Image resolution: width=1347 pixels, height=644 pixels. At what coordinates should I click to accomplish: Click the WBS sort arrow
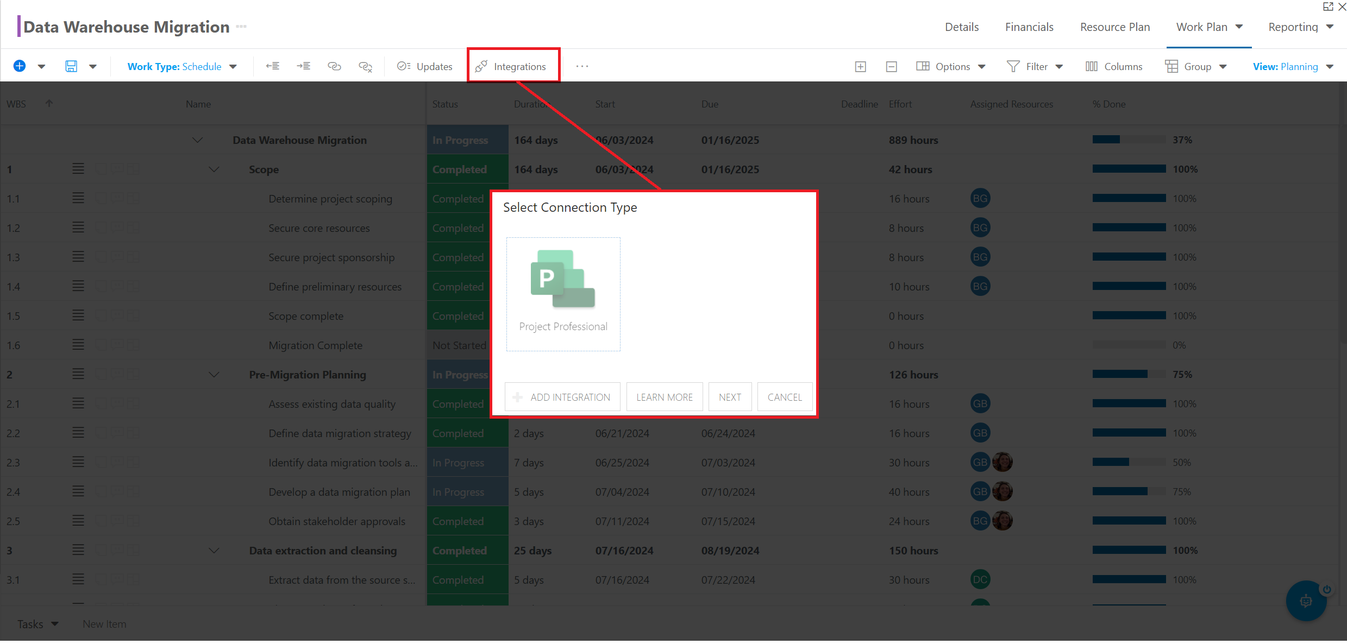[x=49, y=103]
